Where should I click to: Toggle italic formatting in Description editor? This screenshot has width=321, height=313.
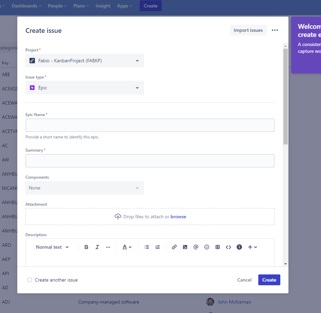pos(97,247)
